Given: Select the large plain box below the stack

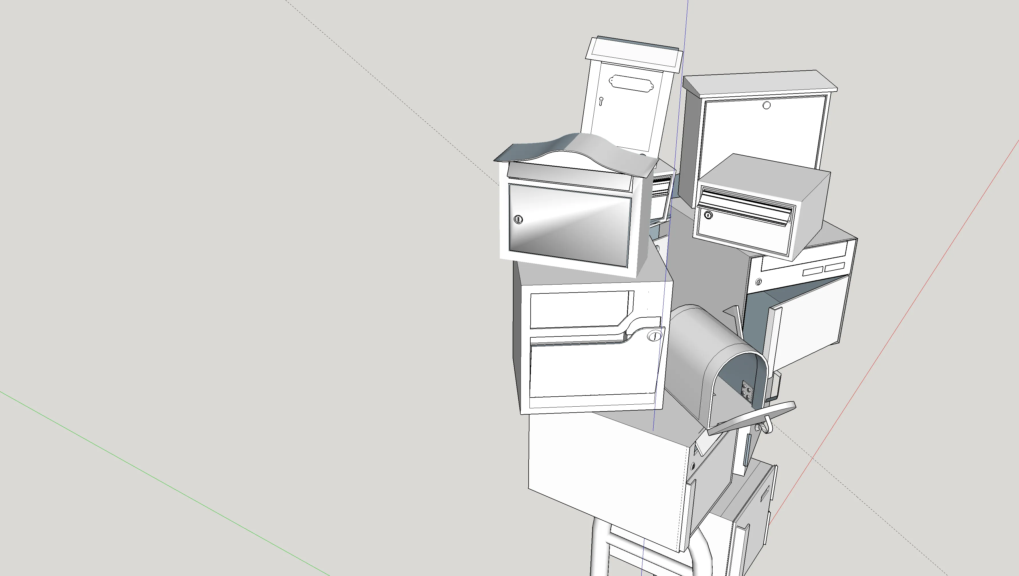Looking at the screenshot, I should pyautogui.click(x=607, y=475).
